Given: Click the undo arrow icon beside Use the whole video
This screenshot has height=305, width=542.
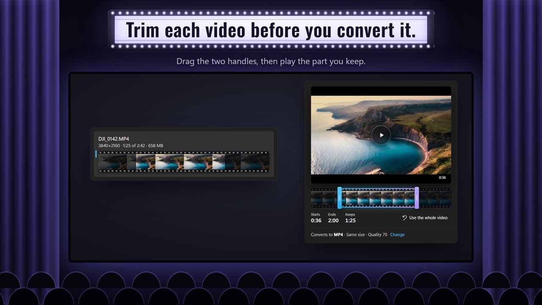Looking at the screenshot, I should [x=404, y=218].
